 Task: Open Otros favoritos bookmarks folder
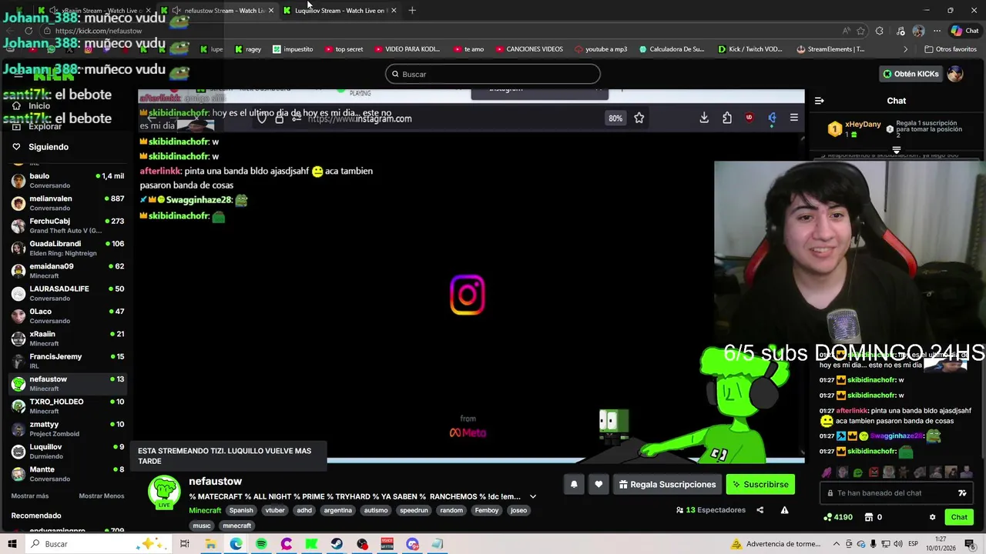pyautogui.click(x=951, y=49)
